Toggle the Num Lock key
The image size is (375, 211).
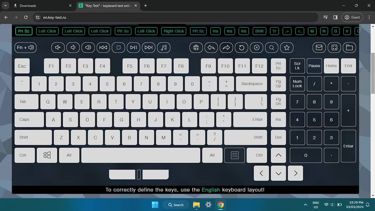[x=297, y=84]
